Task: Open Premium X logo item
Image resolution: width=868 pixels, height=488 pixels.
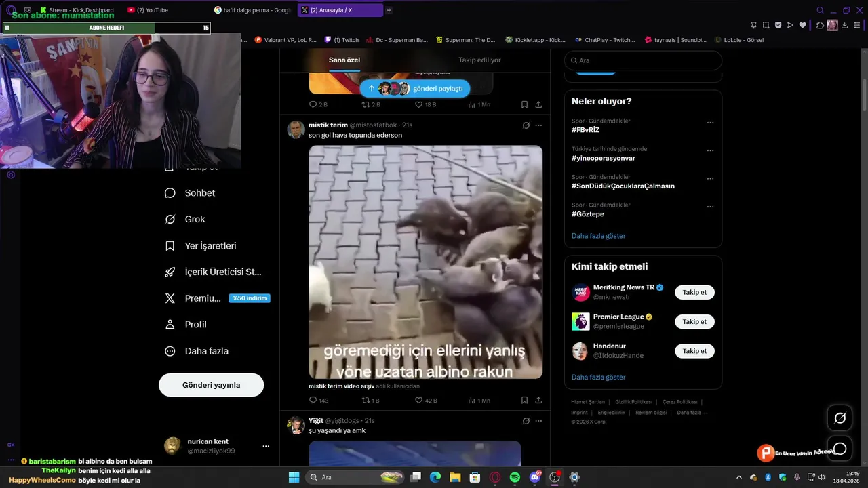Action: (217, 298)
